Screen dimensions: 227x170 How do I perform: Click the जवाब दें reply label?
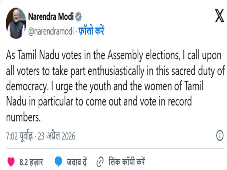pyautogui.click(x=77, y=162)
